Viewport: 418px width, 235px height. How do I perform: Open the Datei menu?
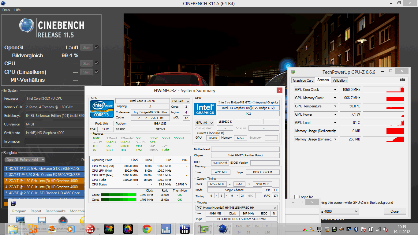pyautogui.click(x=6, y=10)
